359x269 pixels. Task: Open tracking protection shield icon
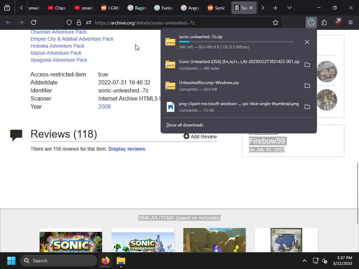[69, 22]
